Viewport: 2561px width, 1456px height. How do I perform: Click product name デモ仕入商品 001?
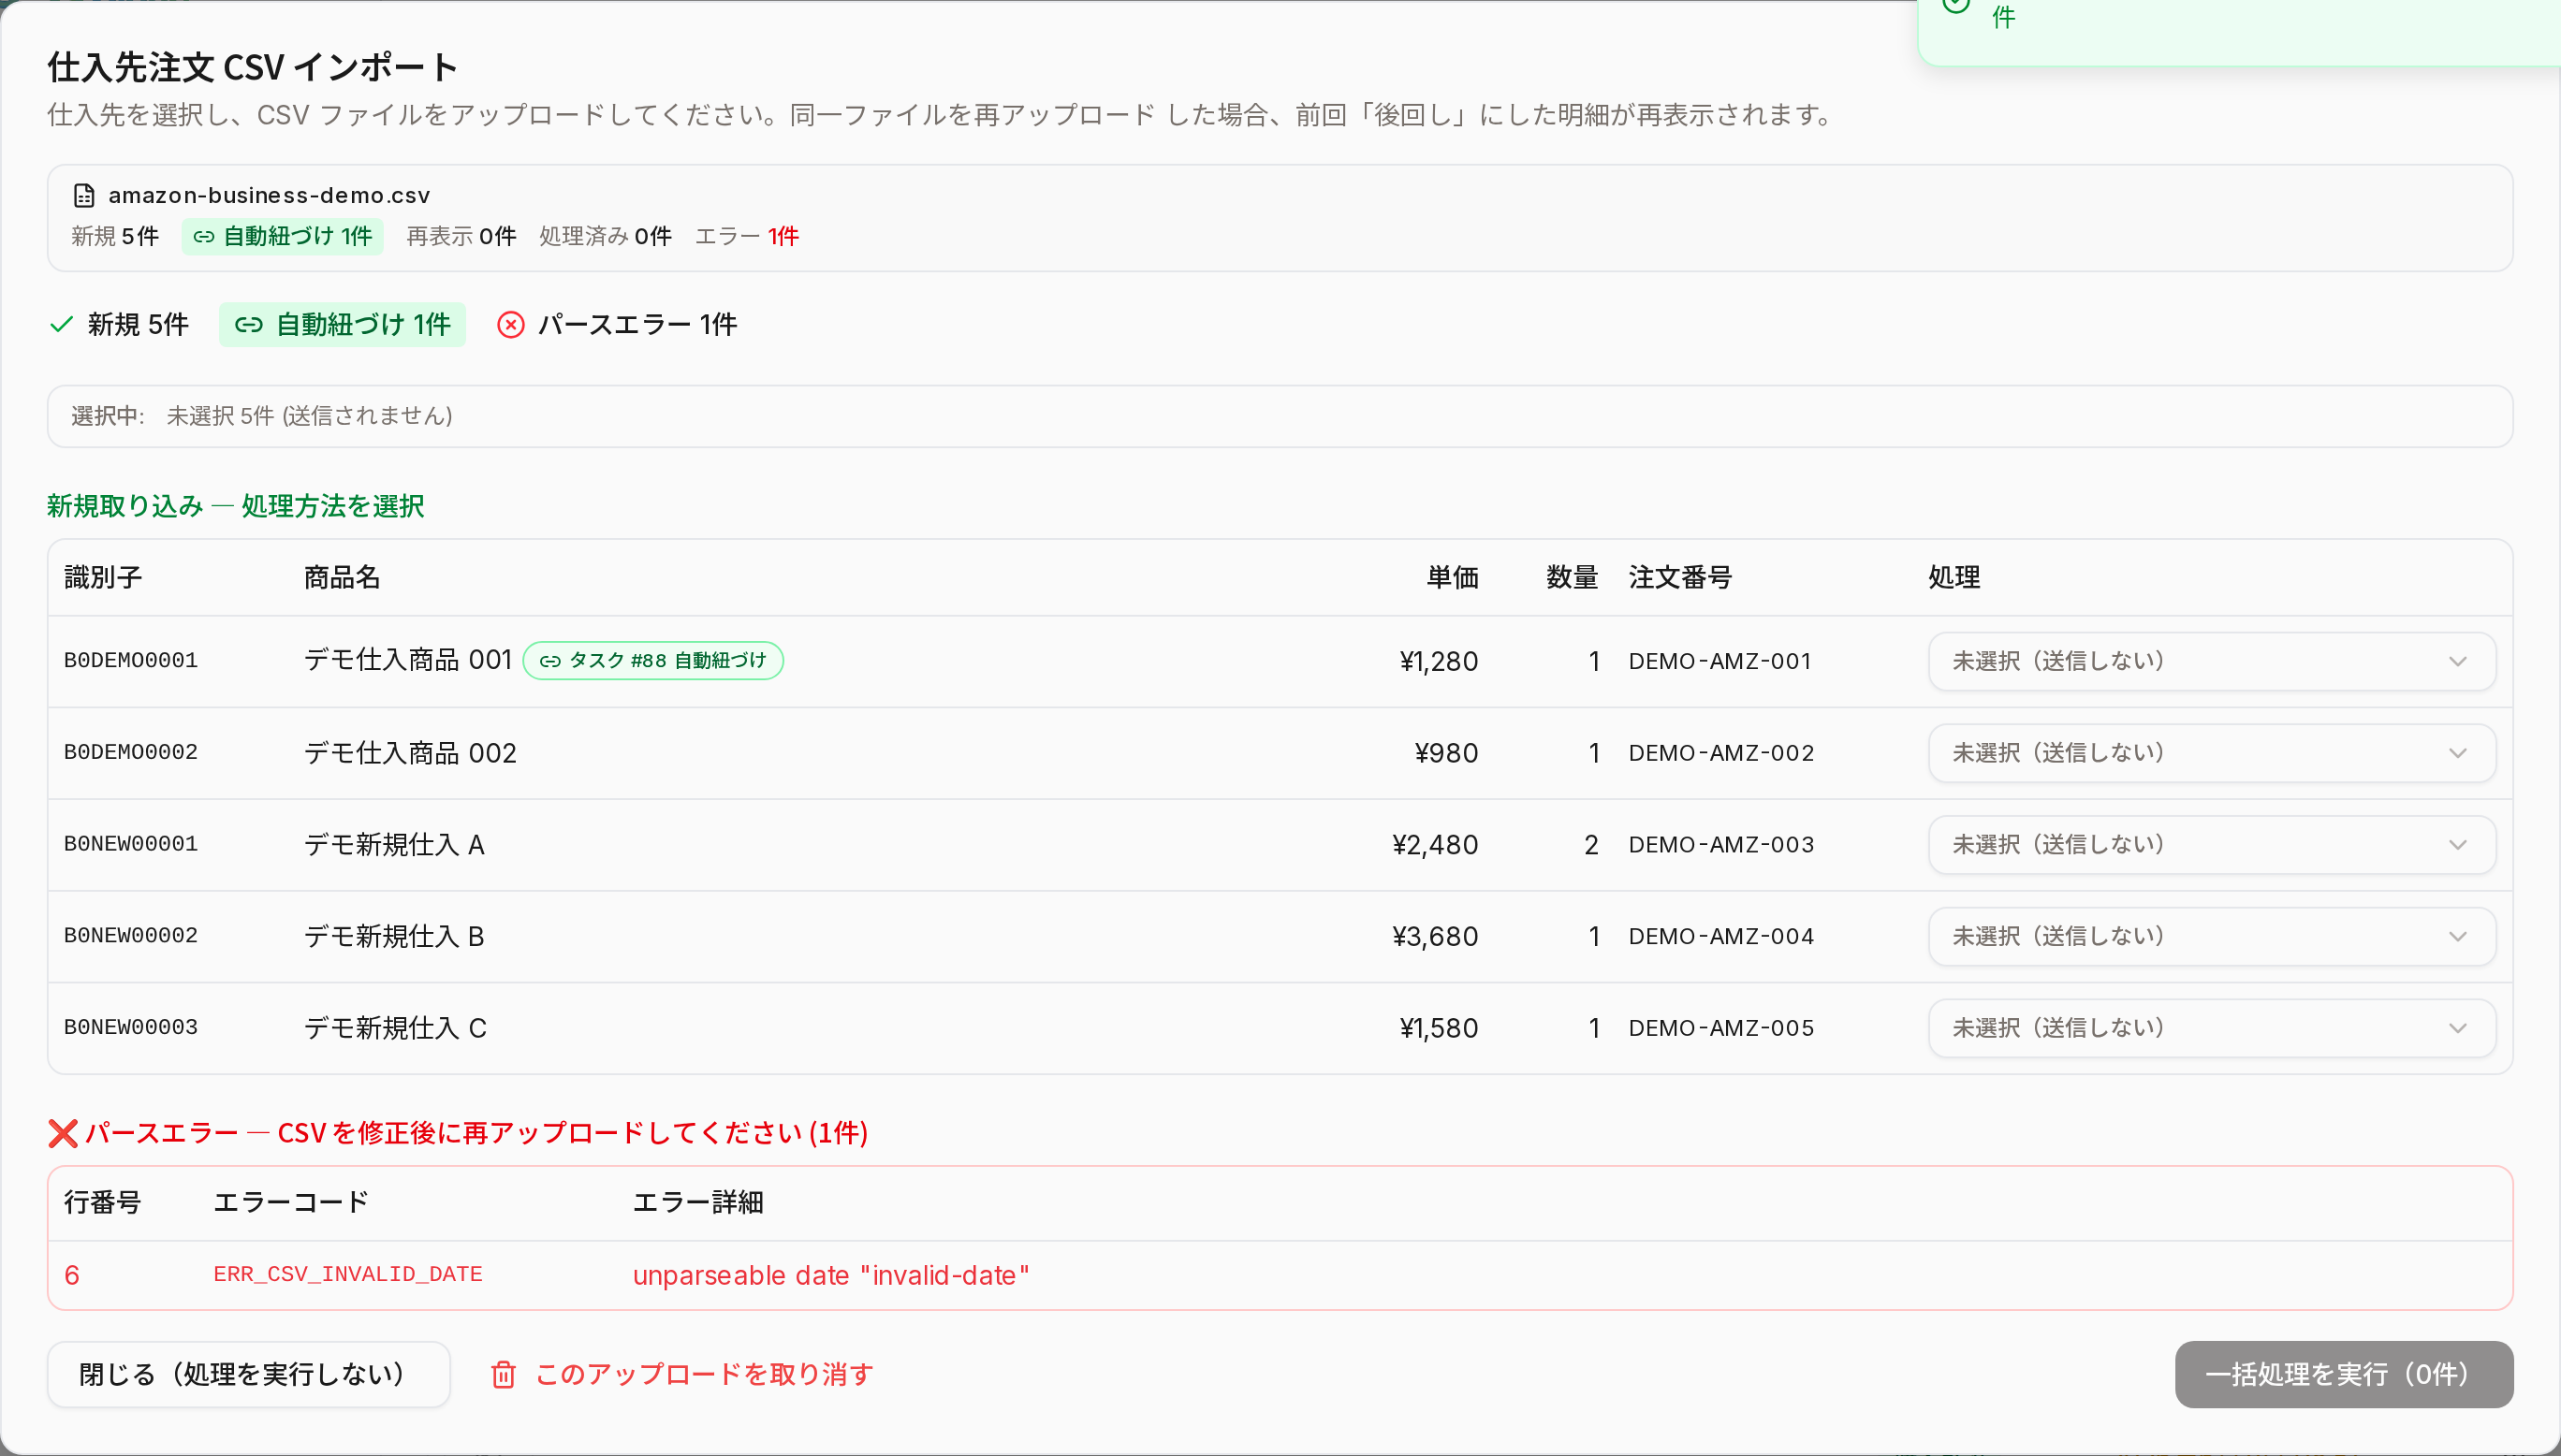point(408,660)
